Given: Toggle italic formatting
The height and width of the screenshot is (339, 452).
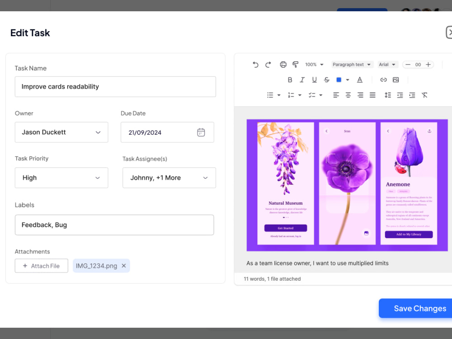Looking at the screenshot, I should 302,80.
